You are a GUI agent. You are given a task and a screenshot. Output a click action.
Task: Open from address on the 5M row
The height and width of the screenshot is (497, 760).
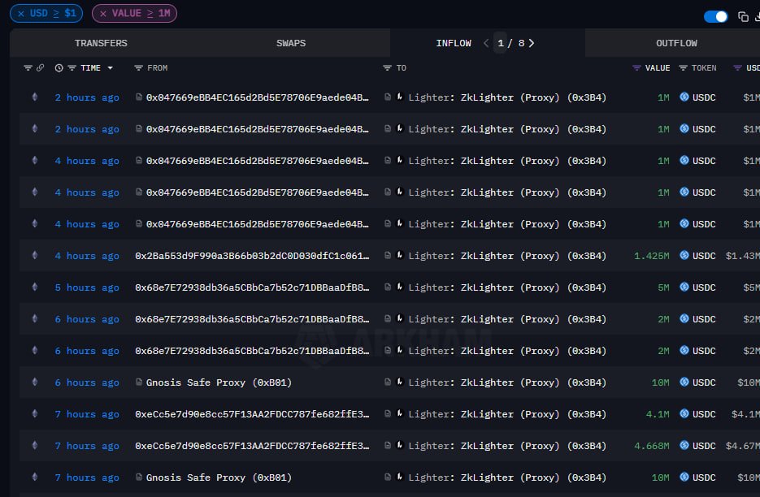point(252,287)
